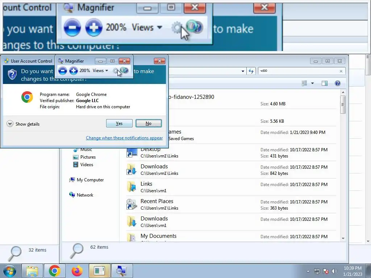
Task: Click No in User Account Control
Action: [149, 123]
